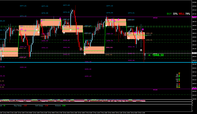197x114 pixels.
Task: Select the magenta 1856.40 level label
Action: point(66,40)
